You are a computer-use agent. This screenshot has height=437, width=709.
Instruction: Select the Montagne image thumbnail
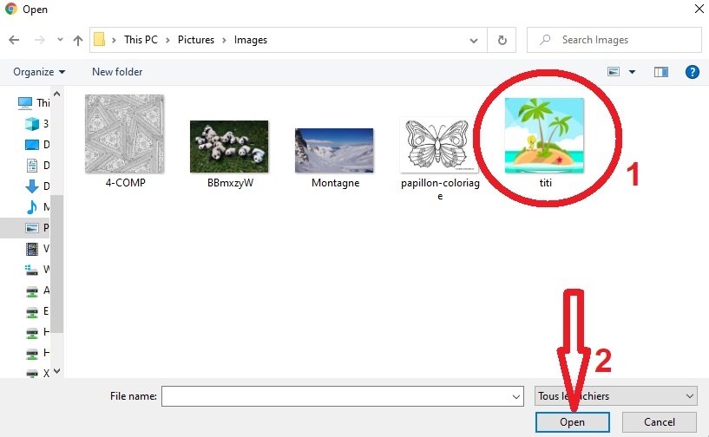click(x=334, y=150)
